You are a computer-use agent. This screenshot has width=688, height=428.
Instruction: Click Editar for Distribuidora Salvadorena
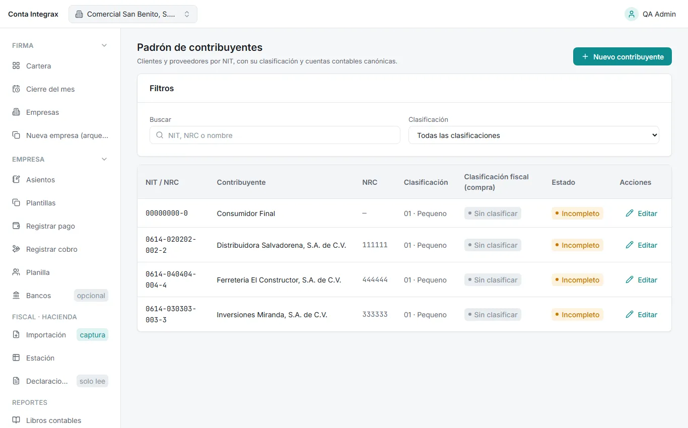[642, 245]
